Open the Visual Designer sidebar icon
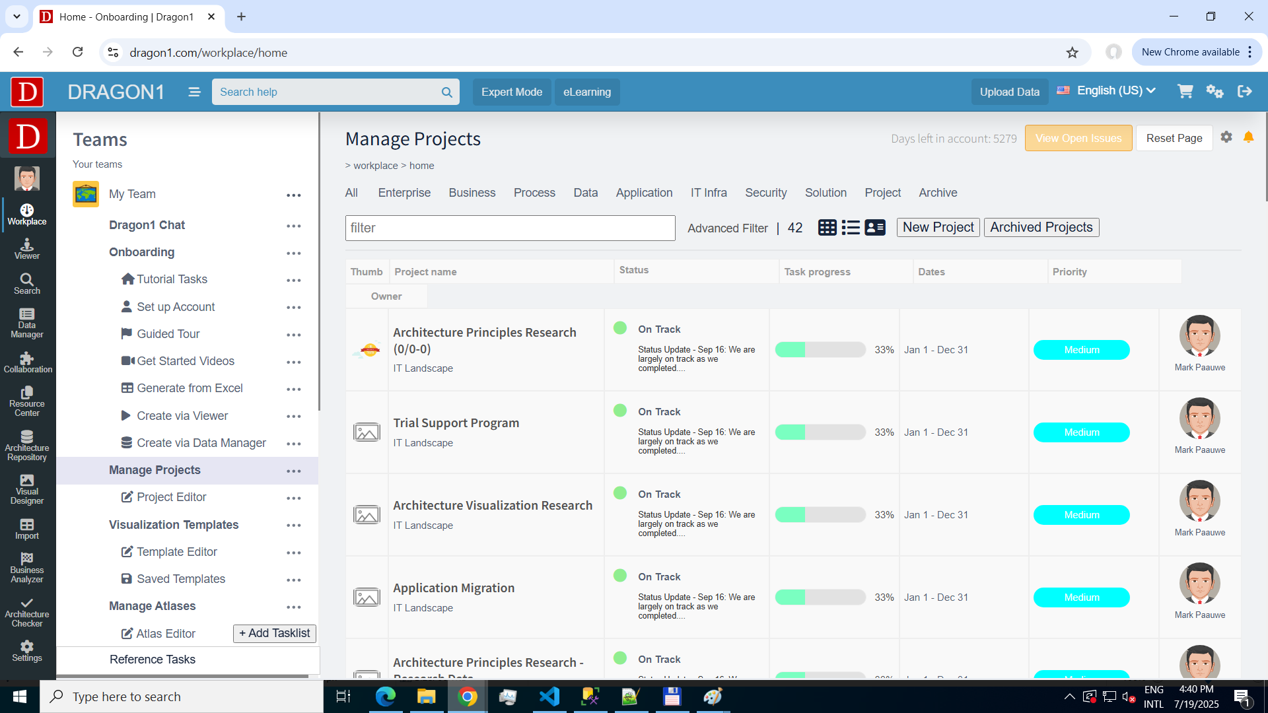 pyautogui.click(x=27, y=489)
